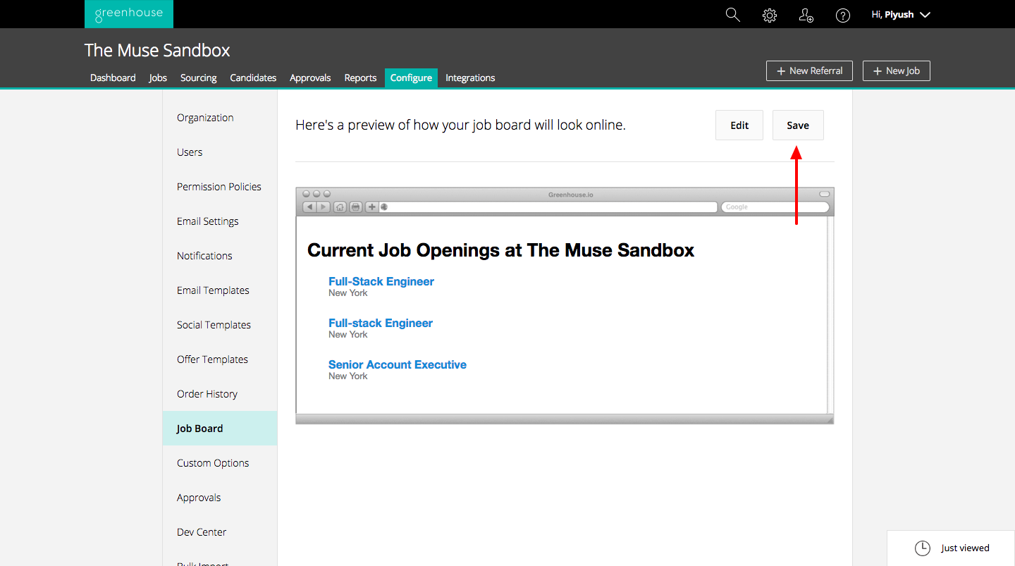
Task: Click the preview browser back arrow
Action: point(309,207)
